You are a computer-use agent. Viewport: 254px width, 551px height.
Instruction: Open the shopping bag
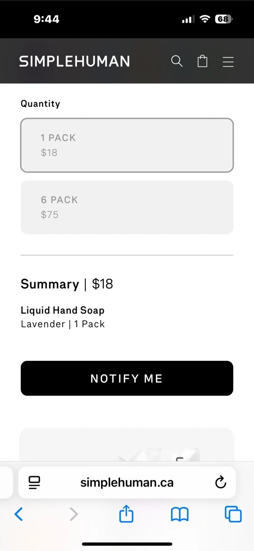click(x=202, y=61)
